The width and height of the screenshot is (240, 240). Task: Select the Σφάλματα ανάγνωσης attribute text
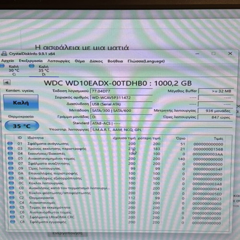click(48, 144)
